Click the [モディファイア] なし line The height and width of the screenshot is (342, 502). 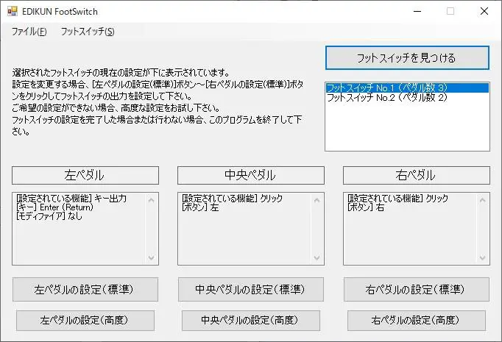49,216
